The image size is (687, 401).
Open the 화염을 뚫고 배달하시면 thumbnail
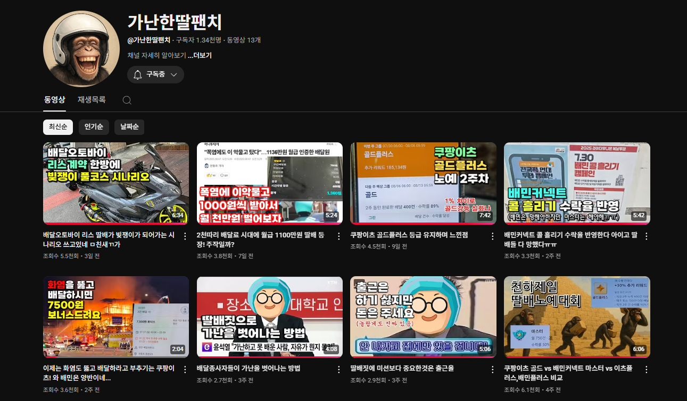(x=116, y=317)
